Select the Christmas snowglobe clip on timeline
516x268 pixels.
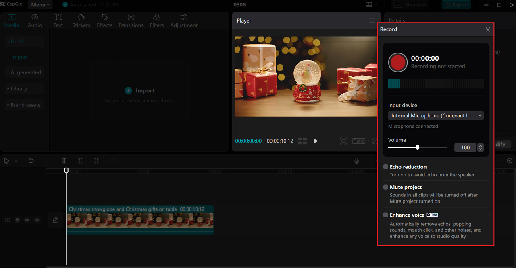(x=140, y=220)
